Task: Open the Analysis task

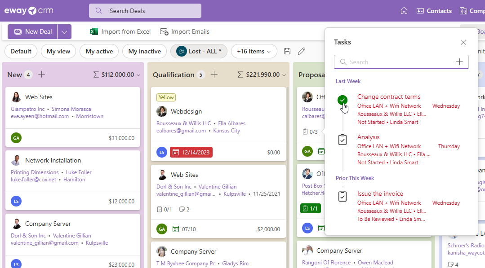Action: tap(369, 137)
